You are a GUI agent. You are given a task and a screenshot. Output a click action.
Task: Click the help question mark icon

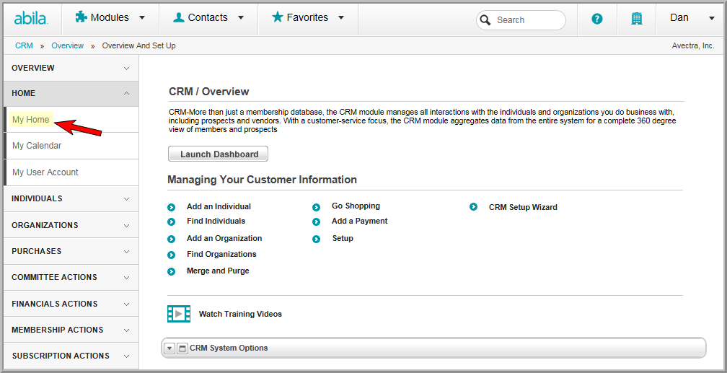pyautogui.click(x=597, y=19)
